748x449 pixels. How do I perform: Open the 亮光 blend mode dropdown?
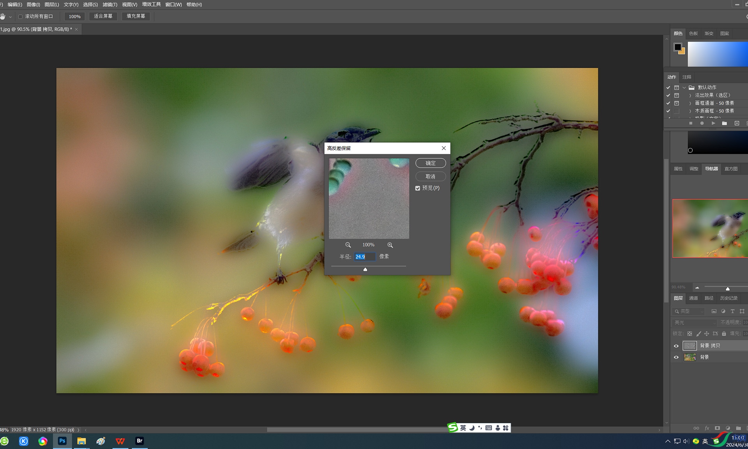pyautogui.click(x=695, y=323)
